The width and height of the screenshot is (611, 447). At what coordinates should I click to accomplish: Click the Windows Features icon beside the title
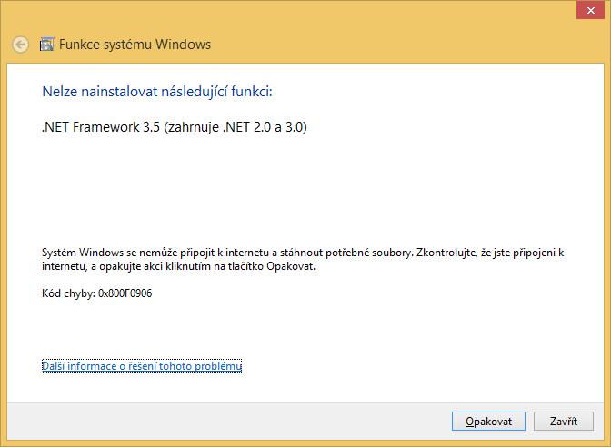pyautogui.click(x=45, y=44)
